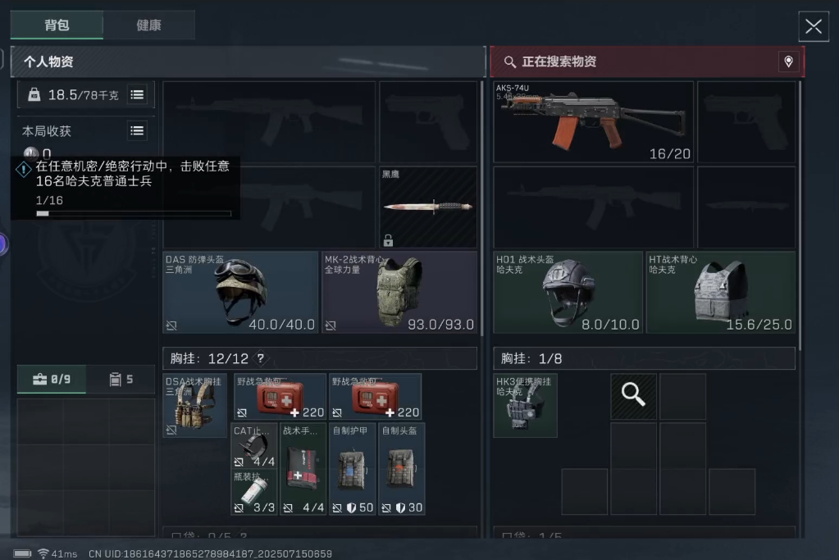This screenshot has height=560, width=839.
Task: Click the searching magnifier slot in loot chest rig
Action: point(633,396)
